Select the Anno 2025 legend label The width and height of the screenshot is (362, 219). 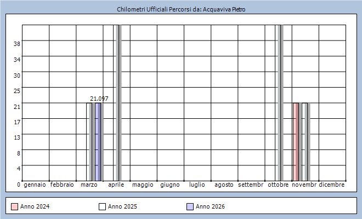point(123,206)
